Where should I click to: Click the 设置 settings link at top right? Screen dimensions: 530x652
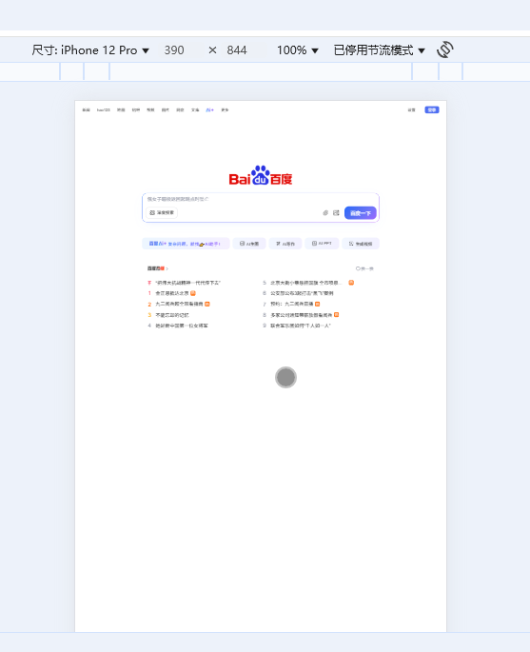411,110
